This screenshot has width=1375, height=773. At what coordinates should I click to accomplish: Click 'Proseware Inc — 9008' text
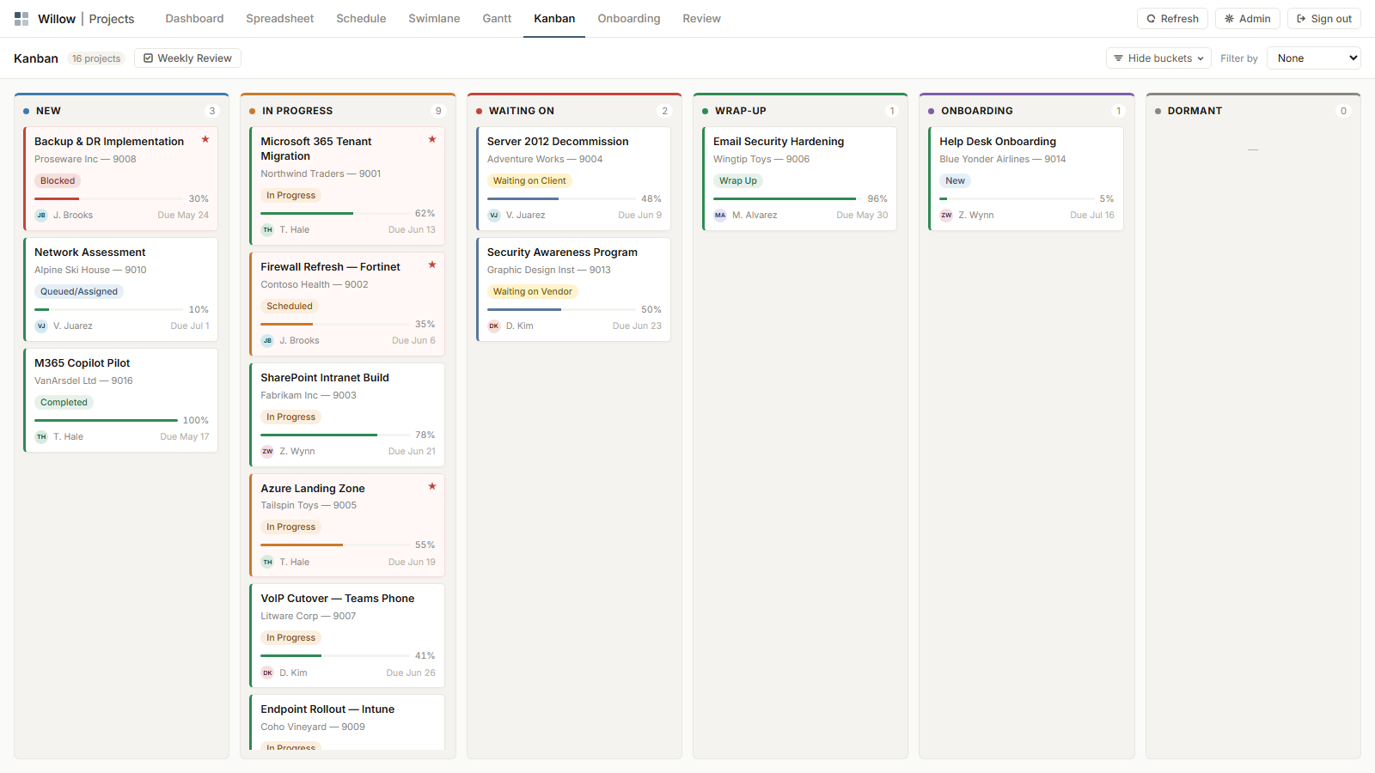point(85,160)
